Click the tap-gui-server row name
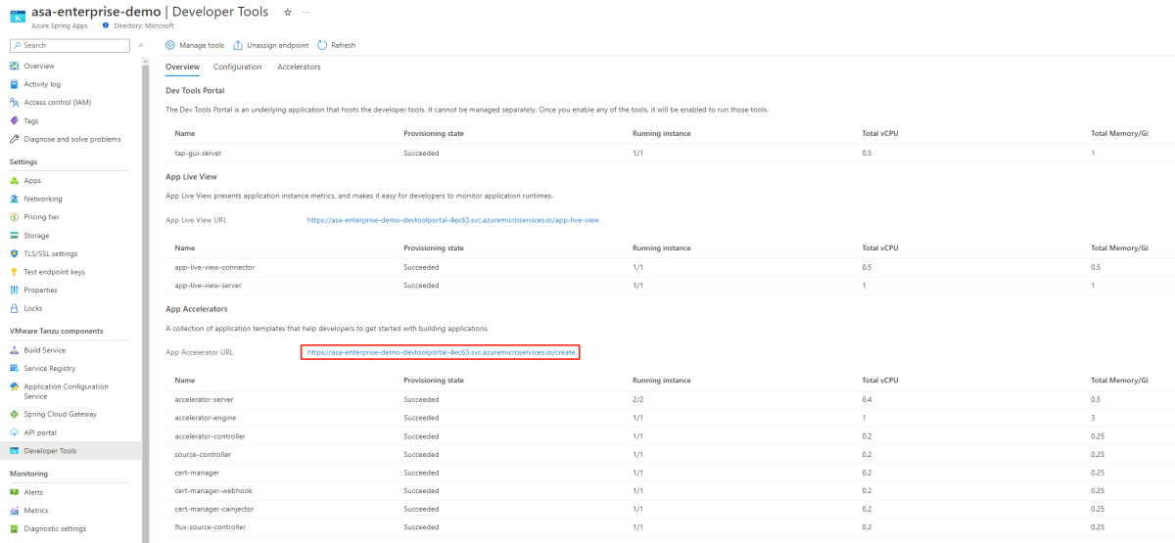Viewport: 1175px width, 543px height. click(x=198, y=154)
